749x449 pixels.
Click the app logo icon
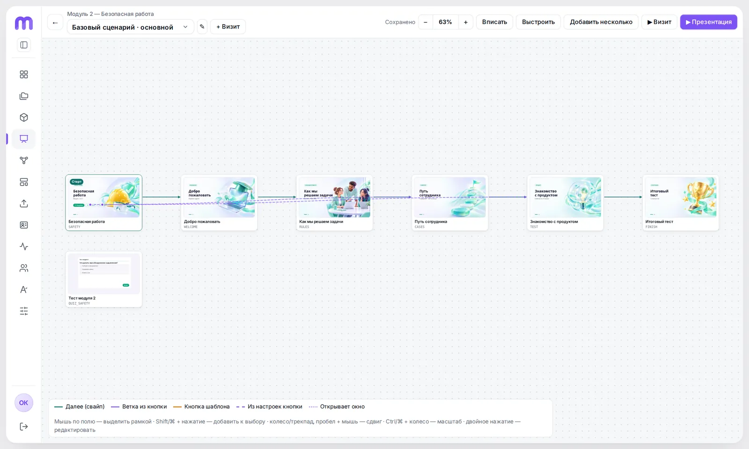tap(24, 23)
